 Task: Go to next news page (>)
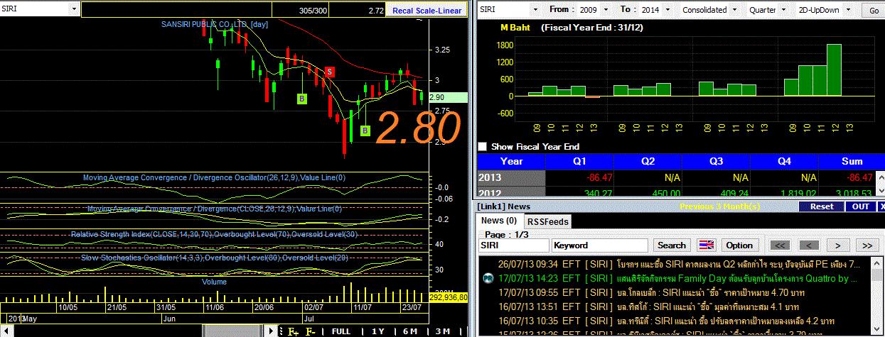(x=838, y=245)
